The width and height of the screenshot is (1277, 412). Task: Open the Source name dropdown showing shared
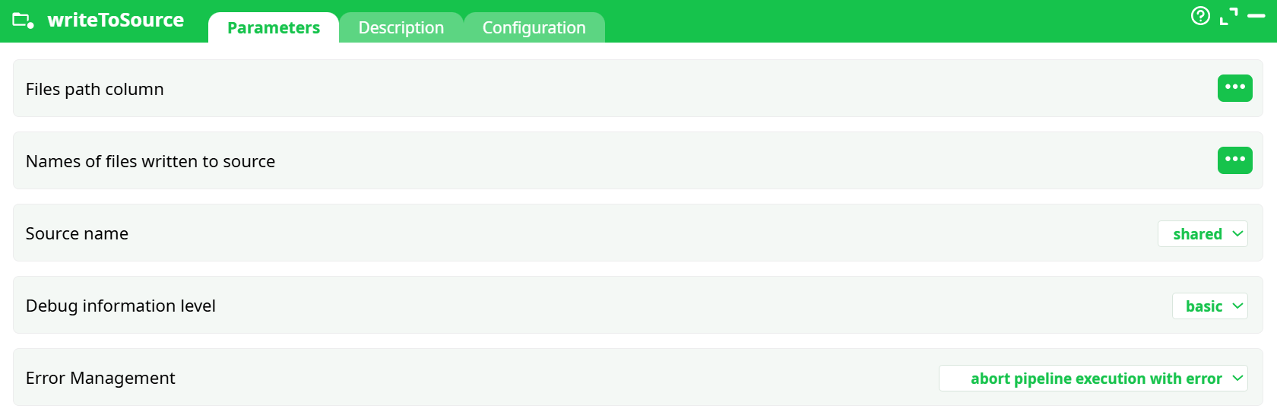tap(1203, 234)
